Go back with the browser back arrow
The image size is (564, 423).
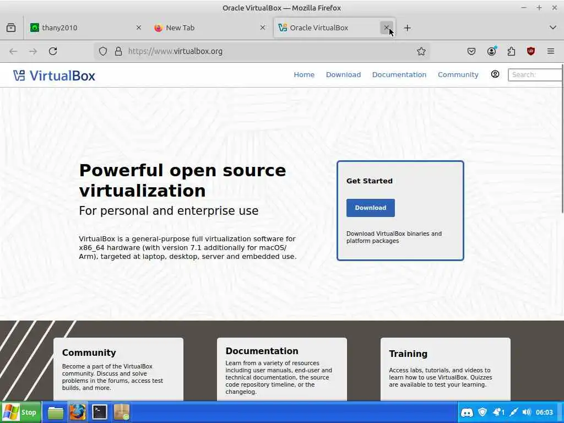point(13,51)
